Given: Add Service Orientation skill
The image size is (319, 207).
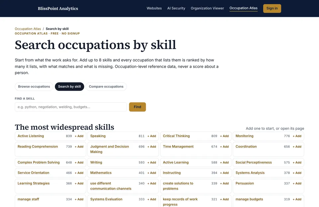Looking at the screenshot, I should tap(79, 173).
